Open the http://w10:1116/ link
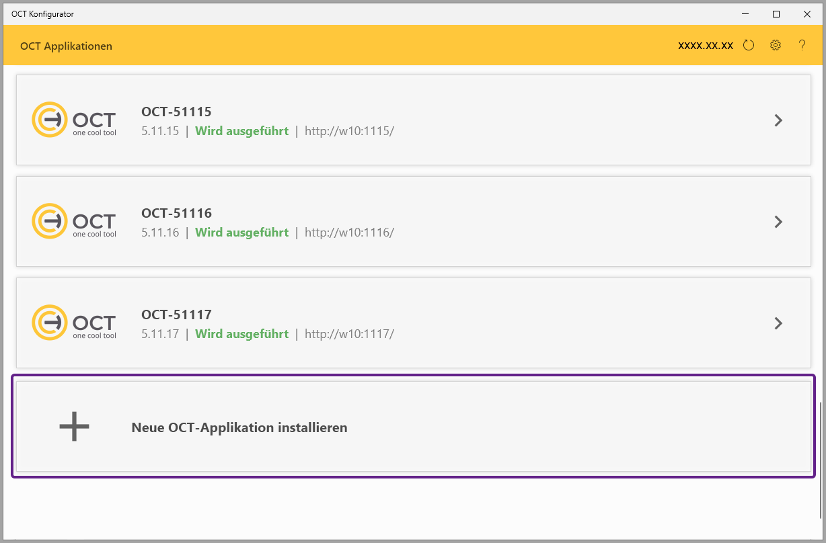Viewport: 826px width, 543px height. [x=349, y=233]
